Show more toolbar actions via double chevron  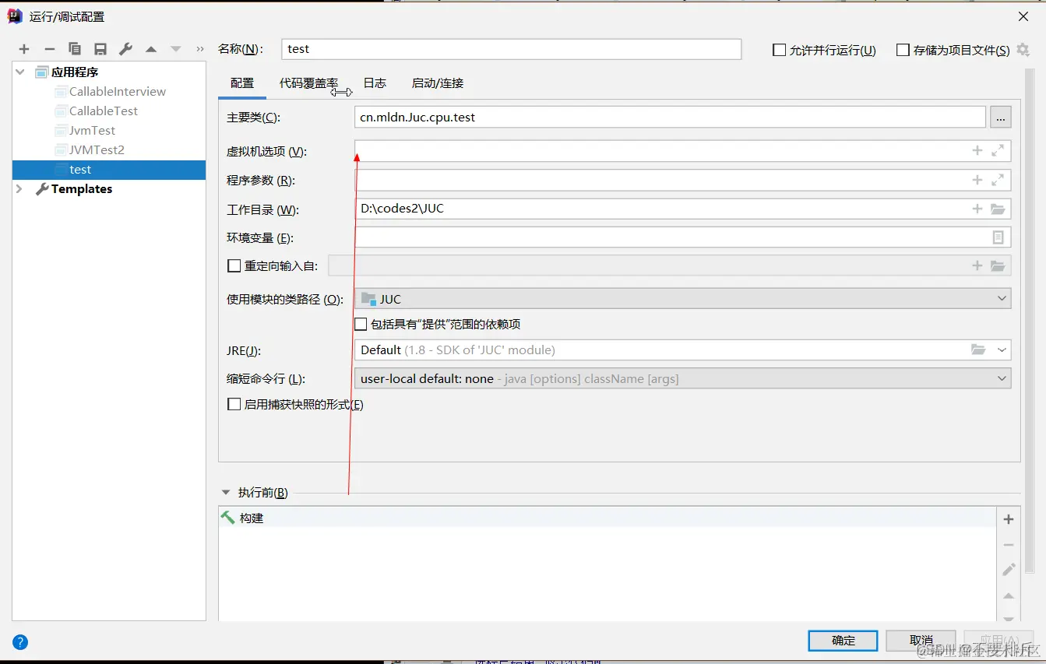(x=200, y=49)
